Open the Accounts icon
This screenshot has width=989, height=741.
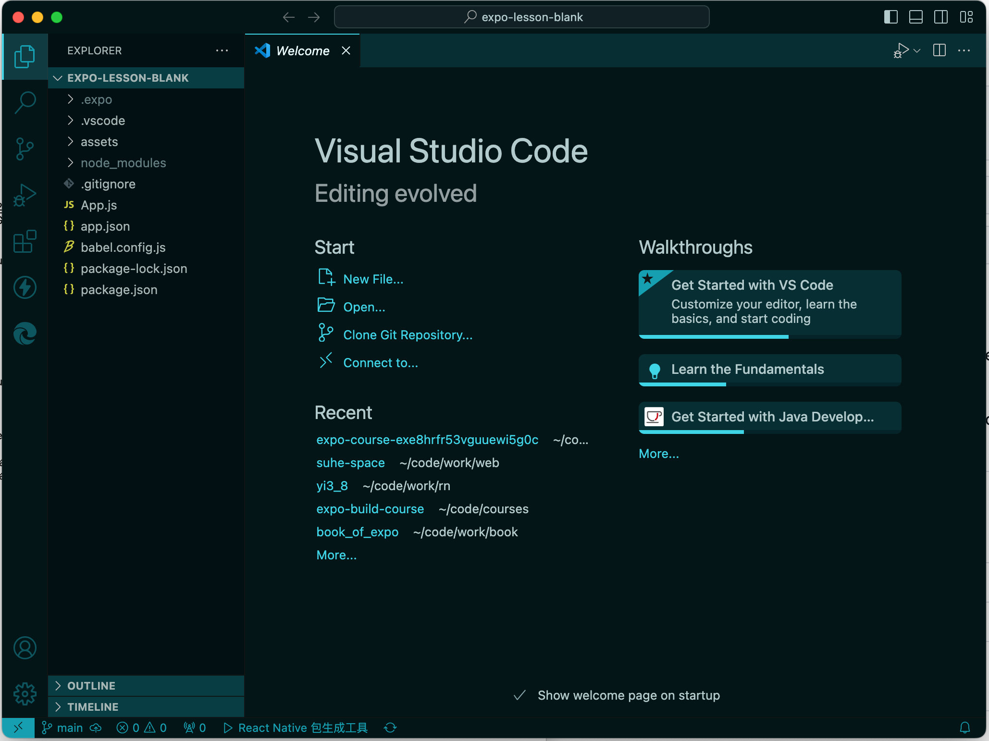(25, 648)
